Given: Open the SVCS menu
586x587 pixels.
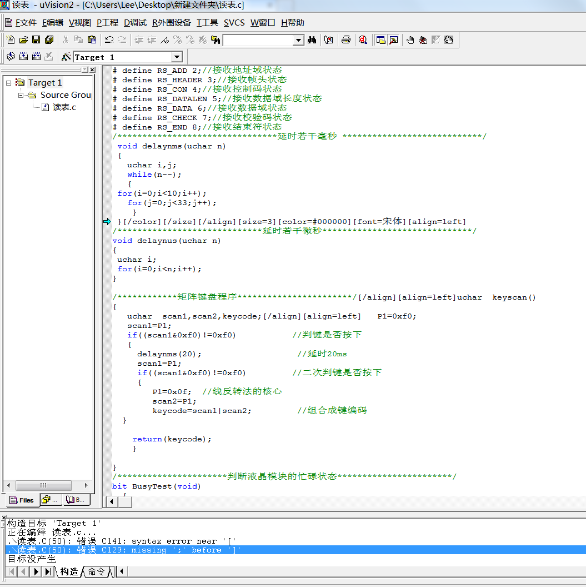Looking at the screenshot, I should (x=234, y=22).
